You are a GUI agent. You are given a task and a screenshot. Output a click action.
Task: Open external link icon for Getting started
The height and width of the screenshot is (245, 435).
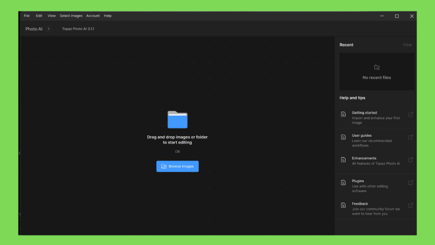[x=410, y=114]
